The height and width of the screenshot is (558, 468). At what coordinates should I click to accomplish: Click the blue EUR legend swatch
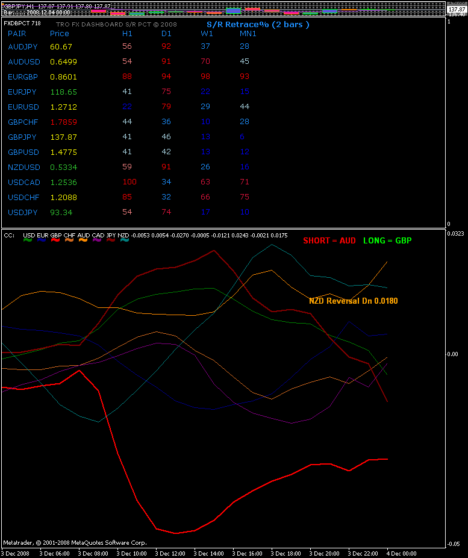point(42,240)
